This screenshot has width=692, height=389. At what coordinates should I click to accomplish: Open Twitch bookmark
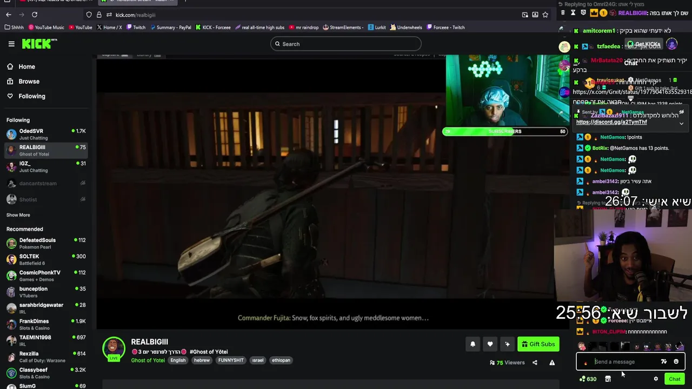coord(136,28)
